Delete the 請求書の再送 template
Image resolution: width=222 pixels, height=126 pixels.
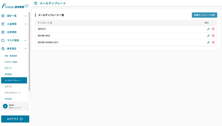tap(213, 36)
